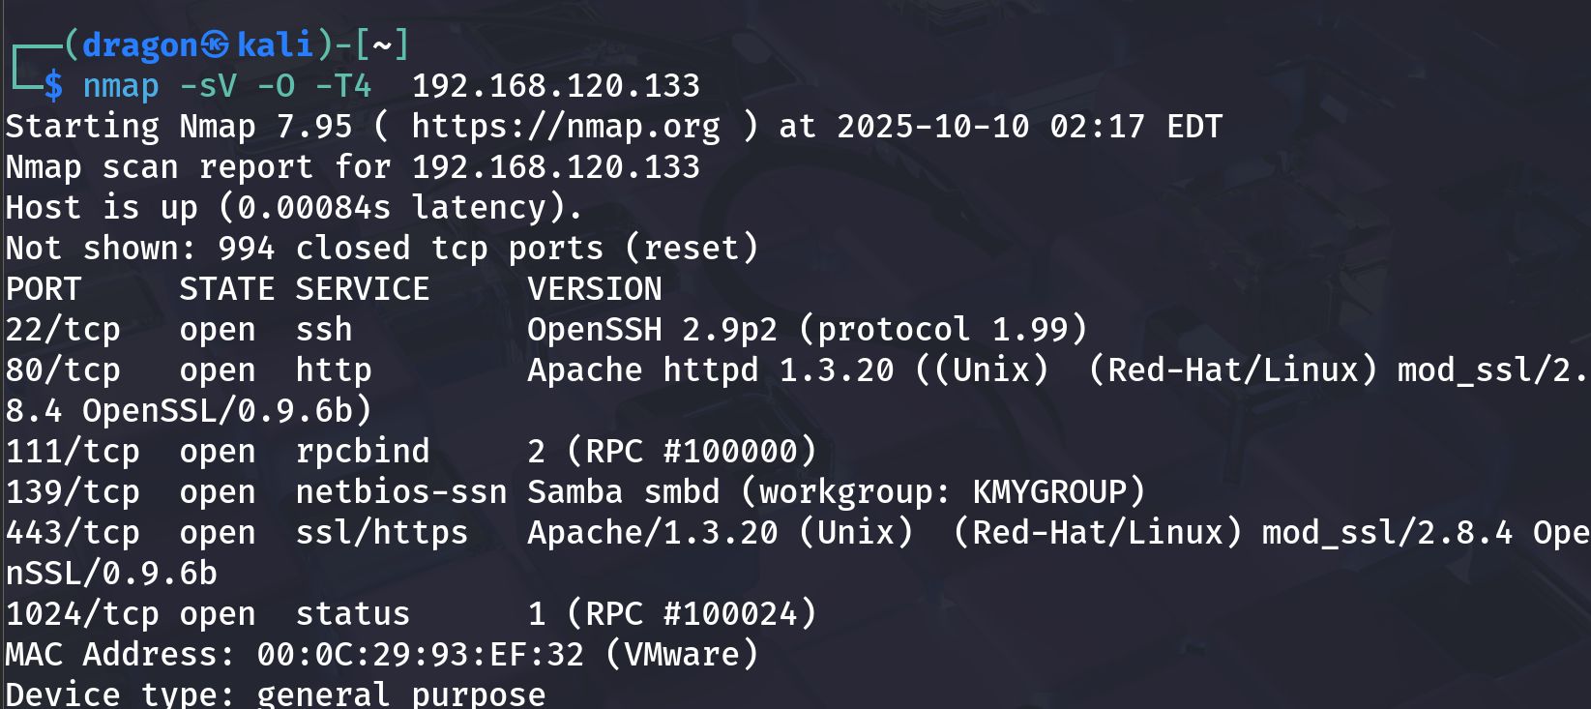Click the 22/tcp port entry
This screenshot has height=709, width=1591.
point(63,330)
